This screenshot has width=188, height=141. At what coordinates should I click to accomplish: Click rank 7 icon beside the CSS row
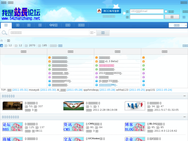point(96,81)
